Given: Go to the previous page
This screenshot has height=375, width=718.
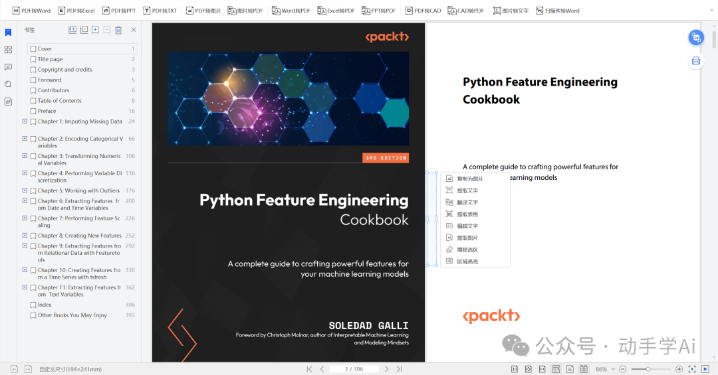Looking at the screenshot, I should (322, 369).
